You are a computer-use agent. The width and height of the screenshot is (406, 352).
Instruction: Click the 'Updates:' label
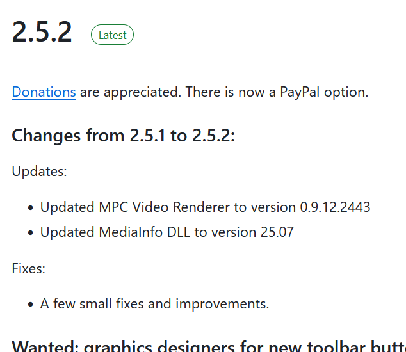pyautogui.click(x=39, y=172)
